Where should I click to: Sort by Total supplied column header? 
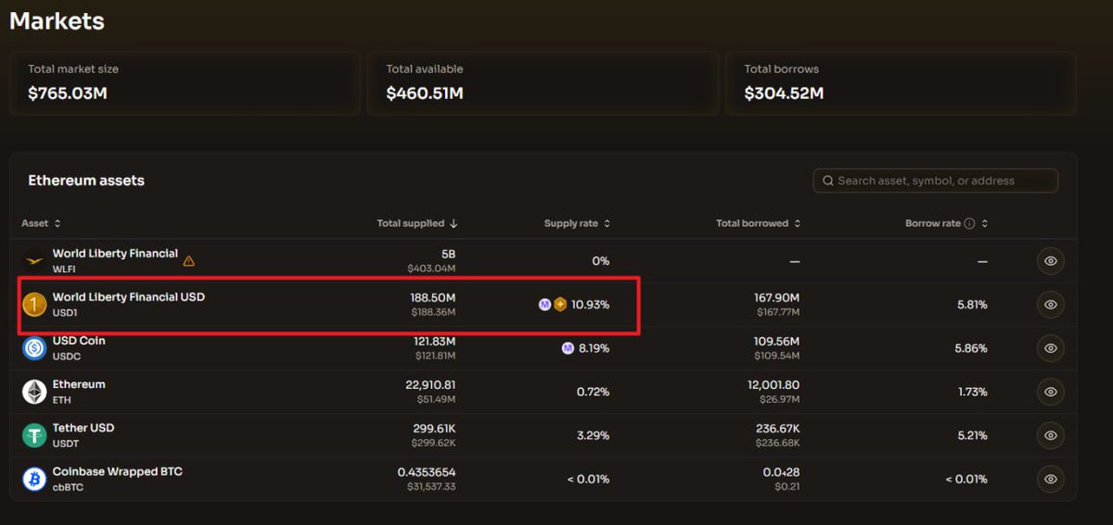tap(417, 223)
